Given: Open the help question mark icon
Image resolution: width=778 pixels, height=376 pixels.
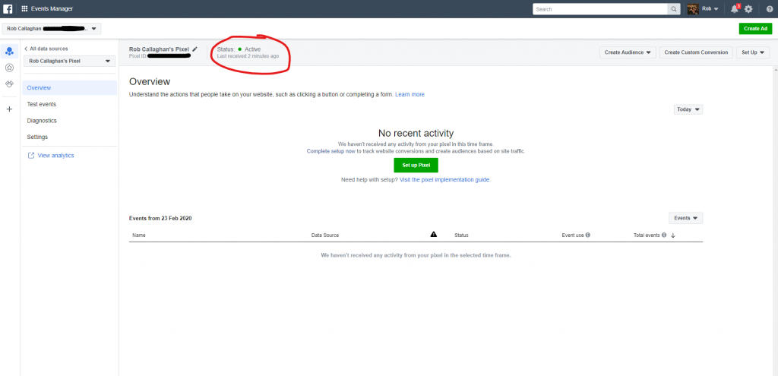Looking at the screenshot, I should 770,9.
